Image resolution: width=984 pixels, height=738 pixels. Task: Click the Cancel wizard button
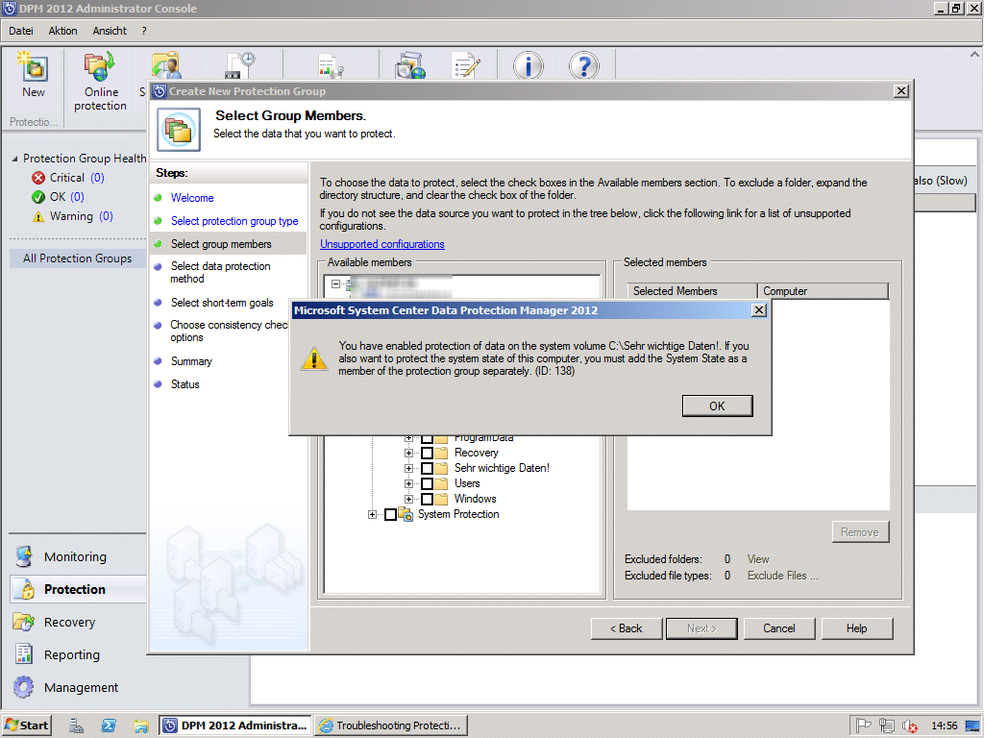point(778,628)
